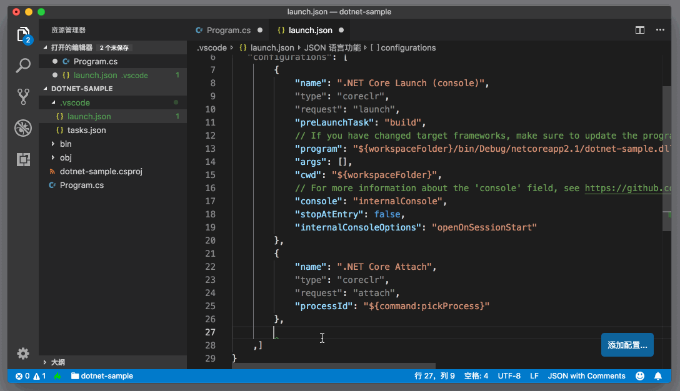Screen dimensions: 680x391
Task: Open the Debug view icon
Action: click(23, 128)
